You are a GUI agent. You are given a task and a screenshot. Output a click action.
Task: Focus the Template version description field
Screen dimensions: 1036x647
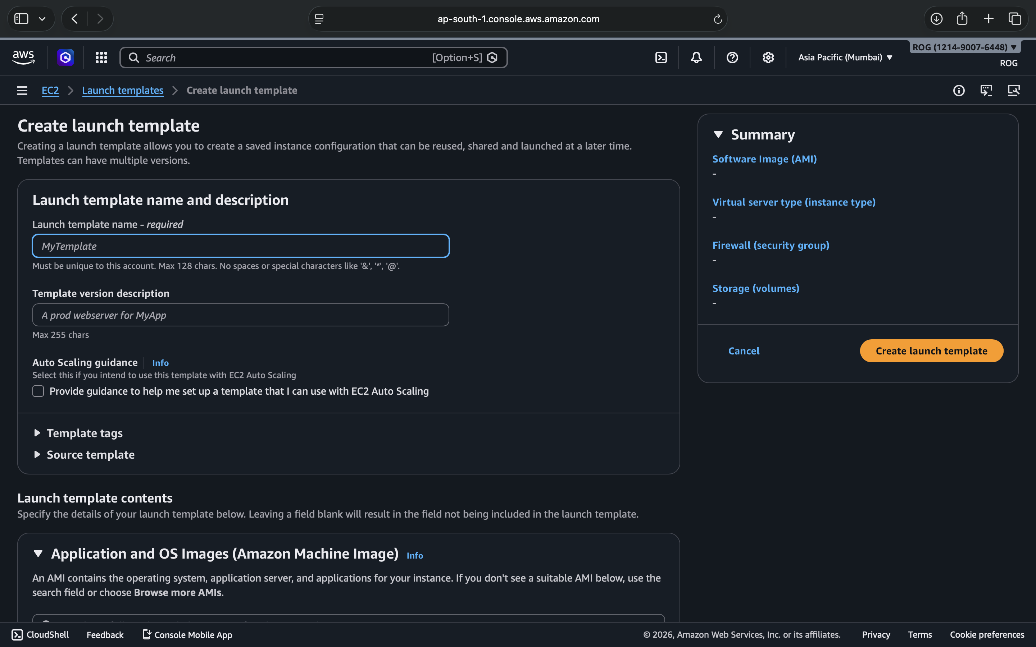coord(241,315)
